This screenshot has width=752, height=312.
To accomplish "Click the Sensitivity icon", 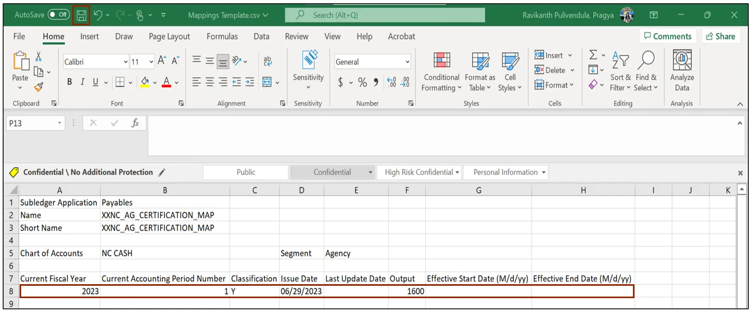I will [308, 61].
